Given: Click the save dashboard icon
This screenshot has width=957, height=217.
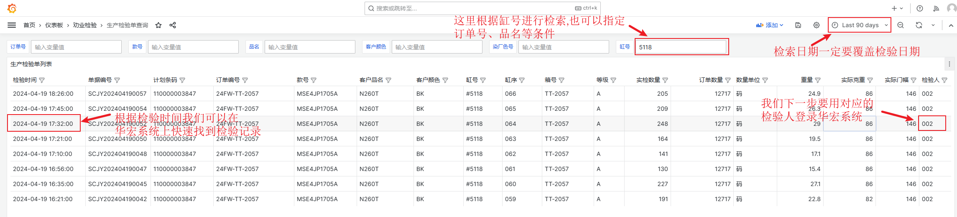Looking at the screenshot, I should 798,25.
